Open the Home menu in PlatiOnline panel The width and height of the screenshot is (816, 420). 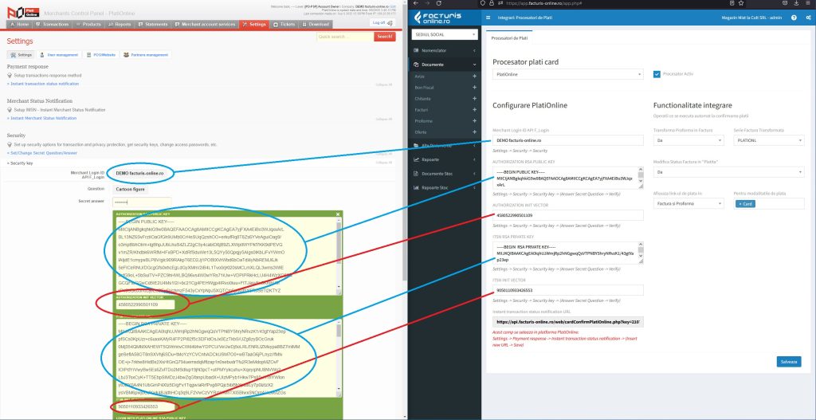[x=19, y=25]
